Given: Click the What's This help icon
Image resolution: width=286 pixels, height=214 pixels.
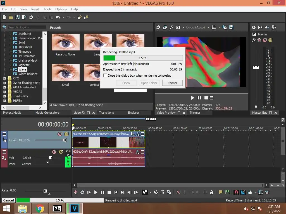Looking at the screenshot, I should [x=86, y=17].
